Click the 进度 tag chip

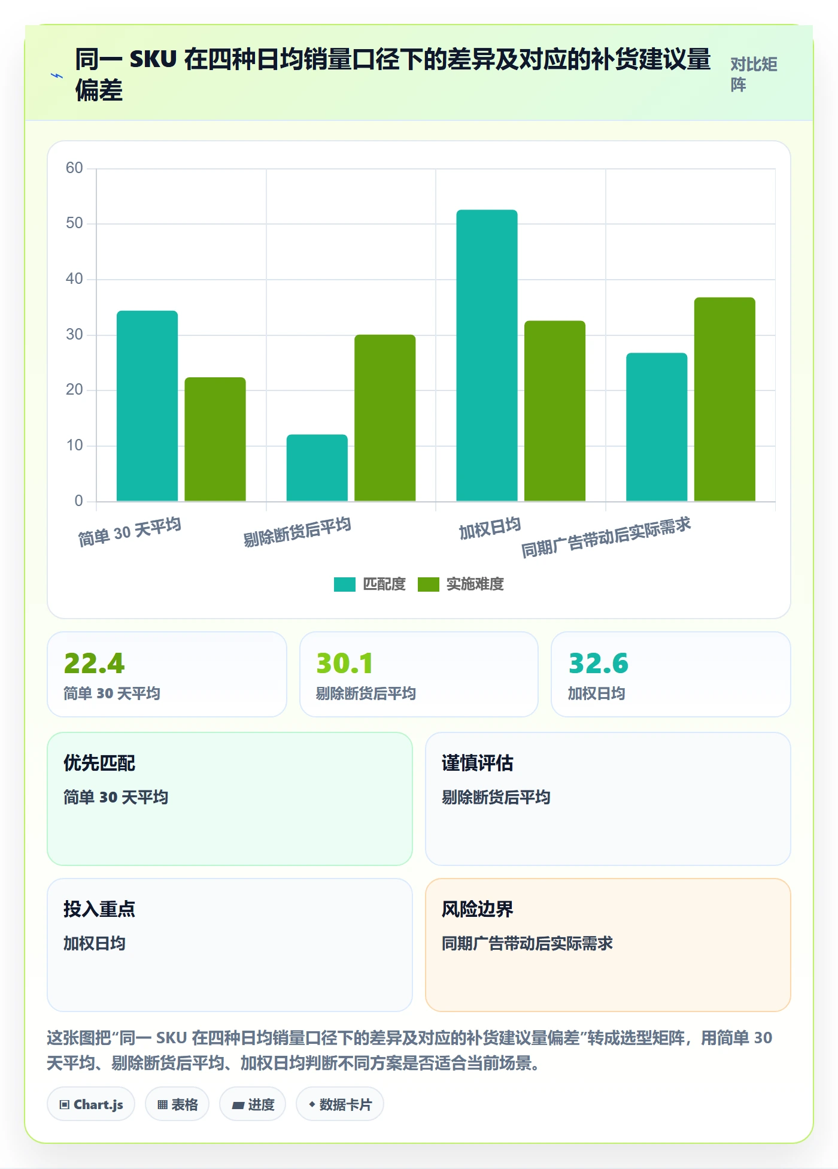(253, 1104)
